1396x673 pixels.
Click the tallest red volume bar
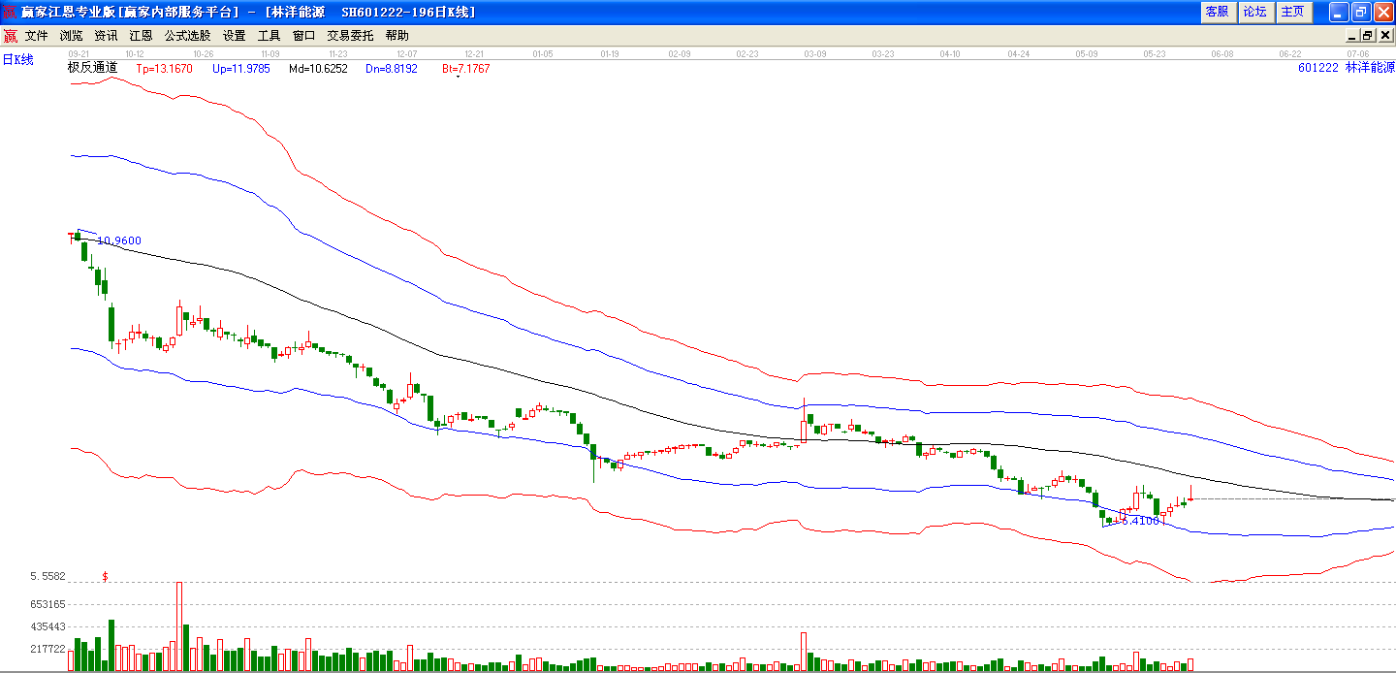(179, 626)
